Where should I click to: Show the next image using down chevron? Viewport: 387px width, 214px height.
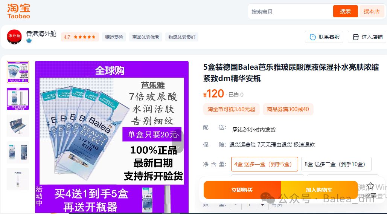coord(178,148)
